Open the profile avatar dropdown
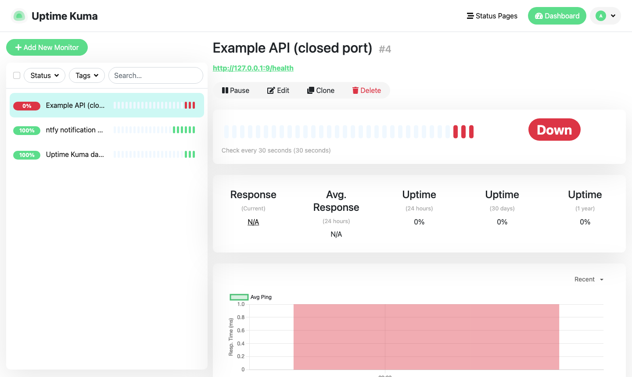The width and height of the screenshot is (632, 377). pos(606,16)
